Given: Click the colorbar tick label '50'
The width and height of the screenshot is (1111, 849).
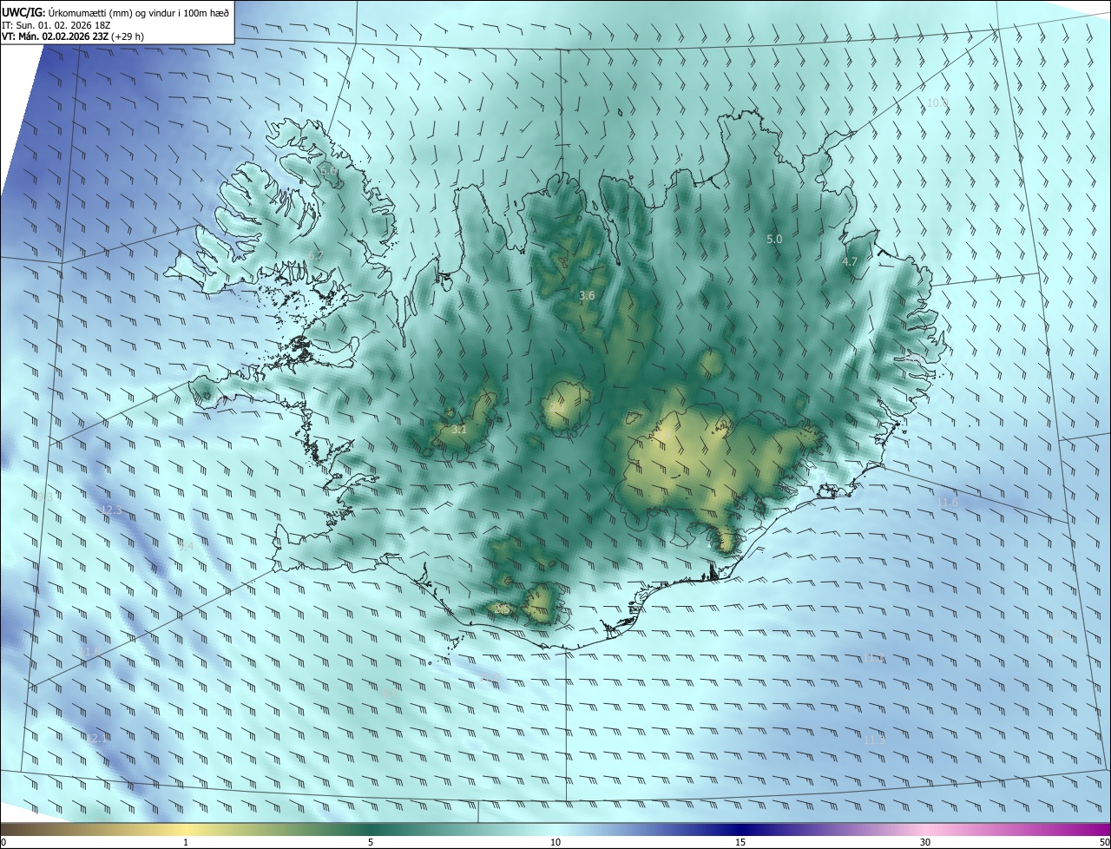Looking at the screenshot, I should click(x=1104, y=842).
